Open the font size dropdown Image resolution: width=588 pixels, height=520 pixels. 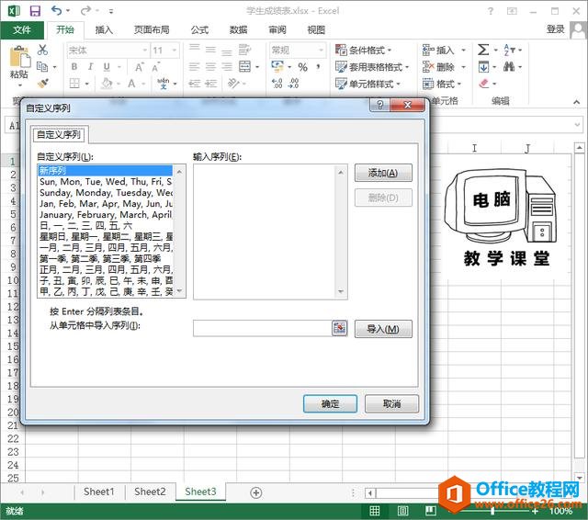(175, 51)
